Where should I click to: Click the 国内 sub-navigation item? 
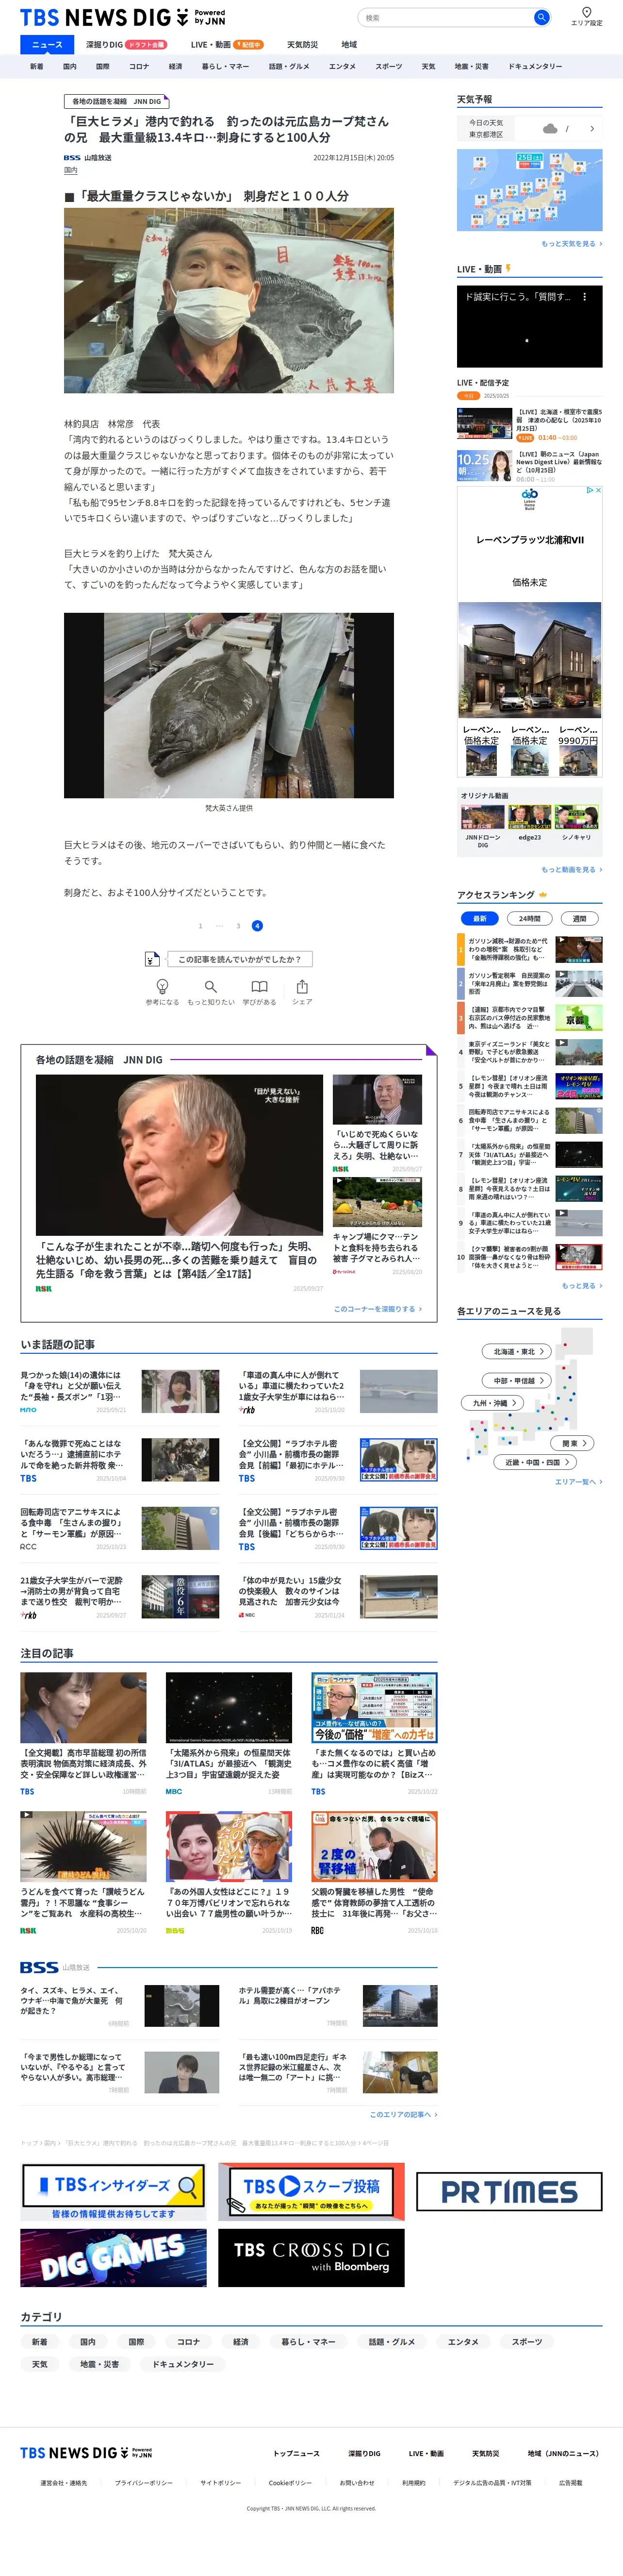(69, 66)
